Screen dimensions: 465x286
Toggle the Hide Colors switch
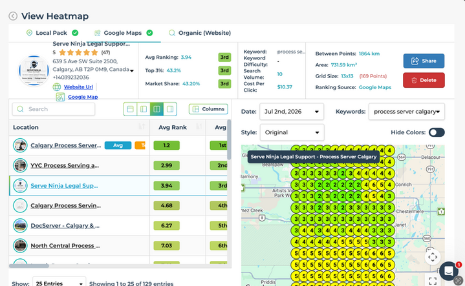click(x=437, y=132)
